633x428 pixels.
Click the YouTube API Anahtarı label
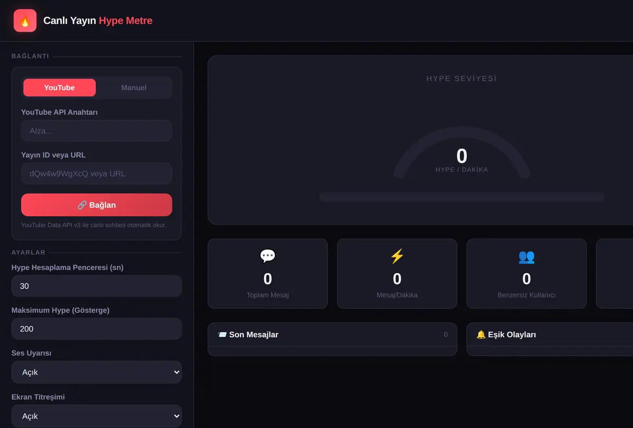click(x=59, y=112)
